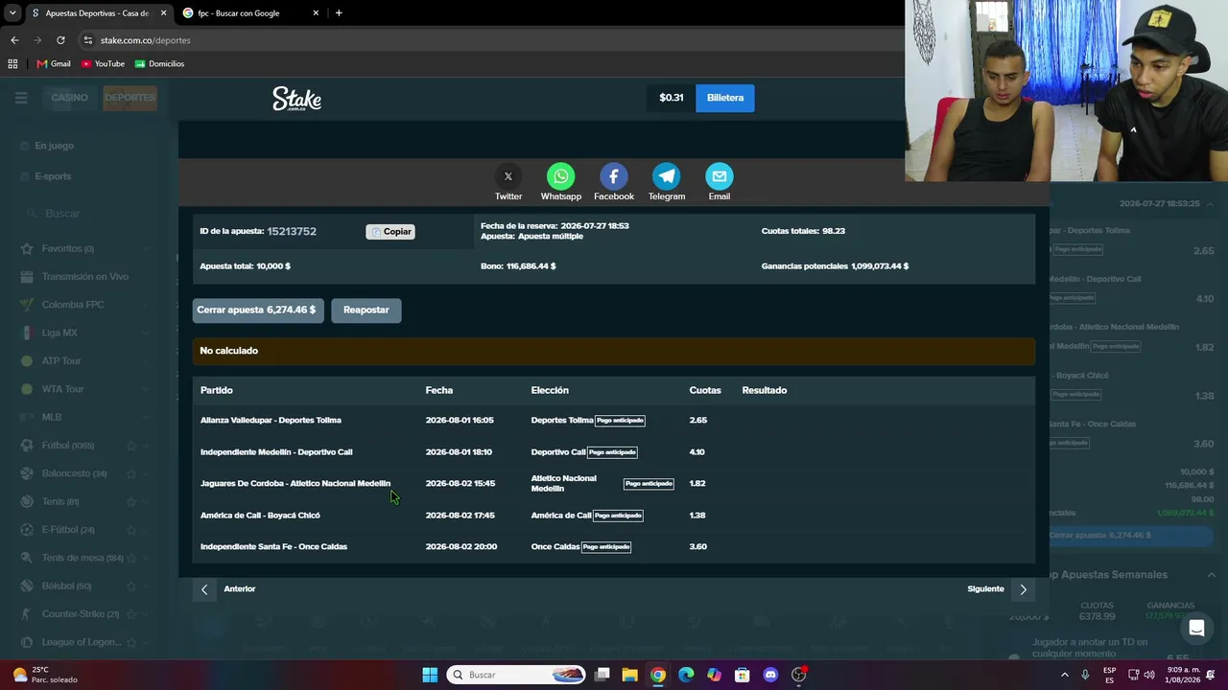The height and width of the screenshot is (690, 1228).
Task: Share the bet on Twitter
Action: pyautogui.click(x=508, y=176)
